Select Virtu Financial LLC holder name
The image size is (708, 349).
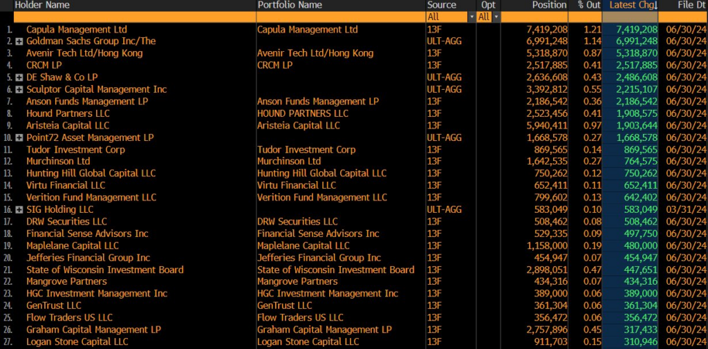click(66, 186)
